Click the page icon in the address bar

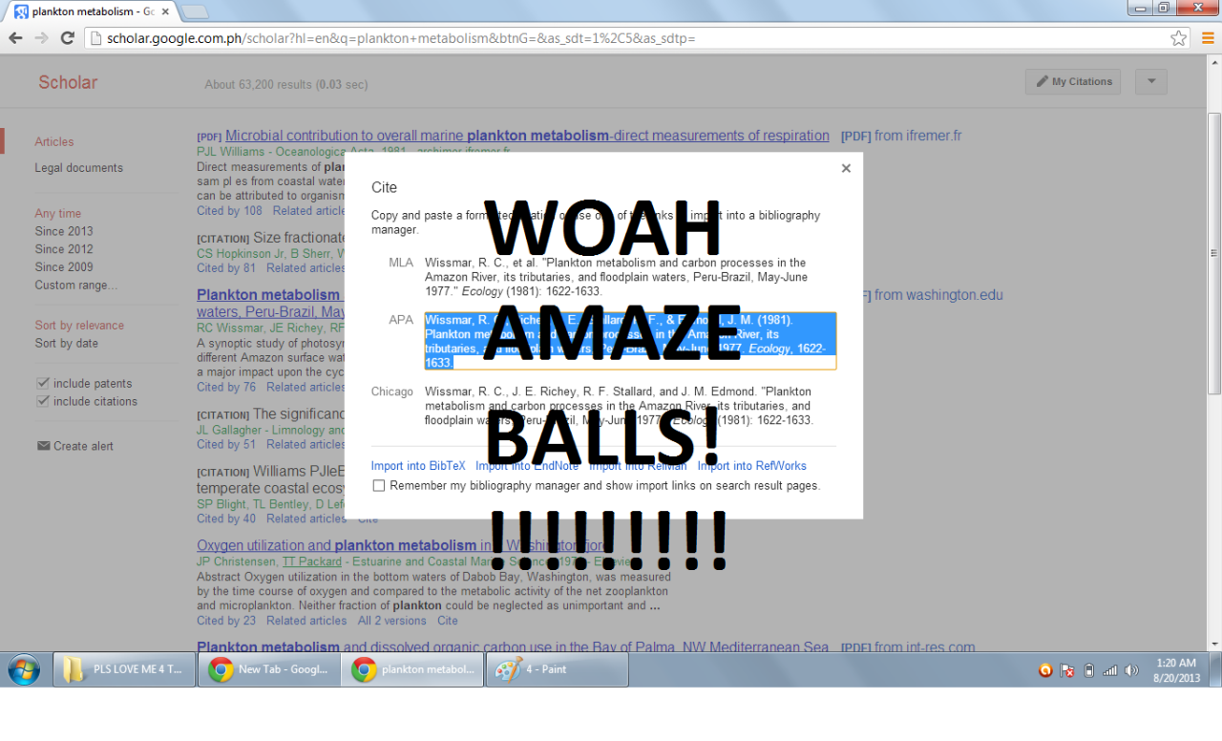[x=95, y=38]
